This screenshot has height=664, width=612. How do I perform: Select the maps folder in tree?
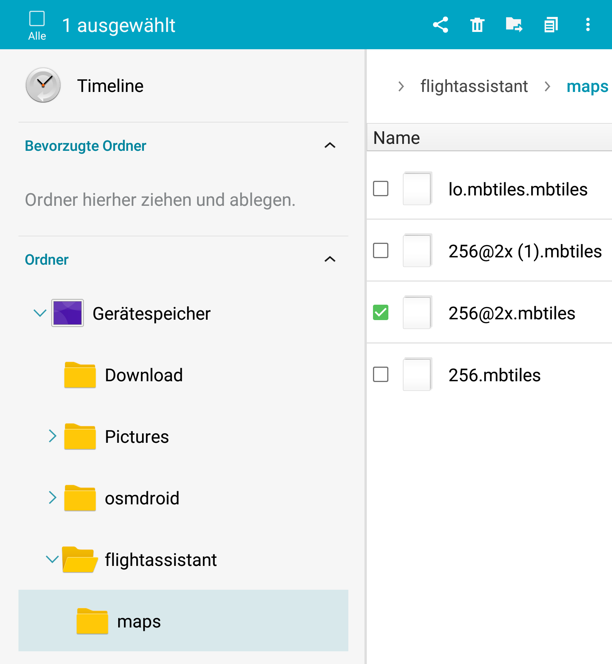click(x=139, y=621)
